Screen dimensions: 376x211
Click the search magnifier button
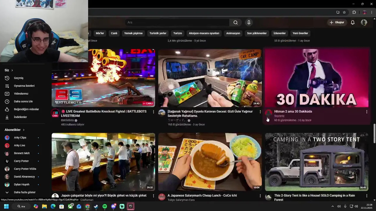[236, 23]
